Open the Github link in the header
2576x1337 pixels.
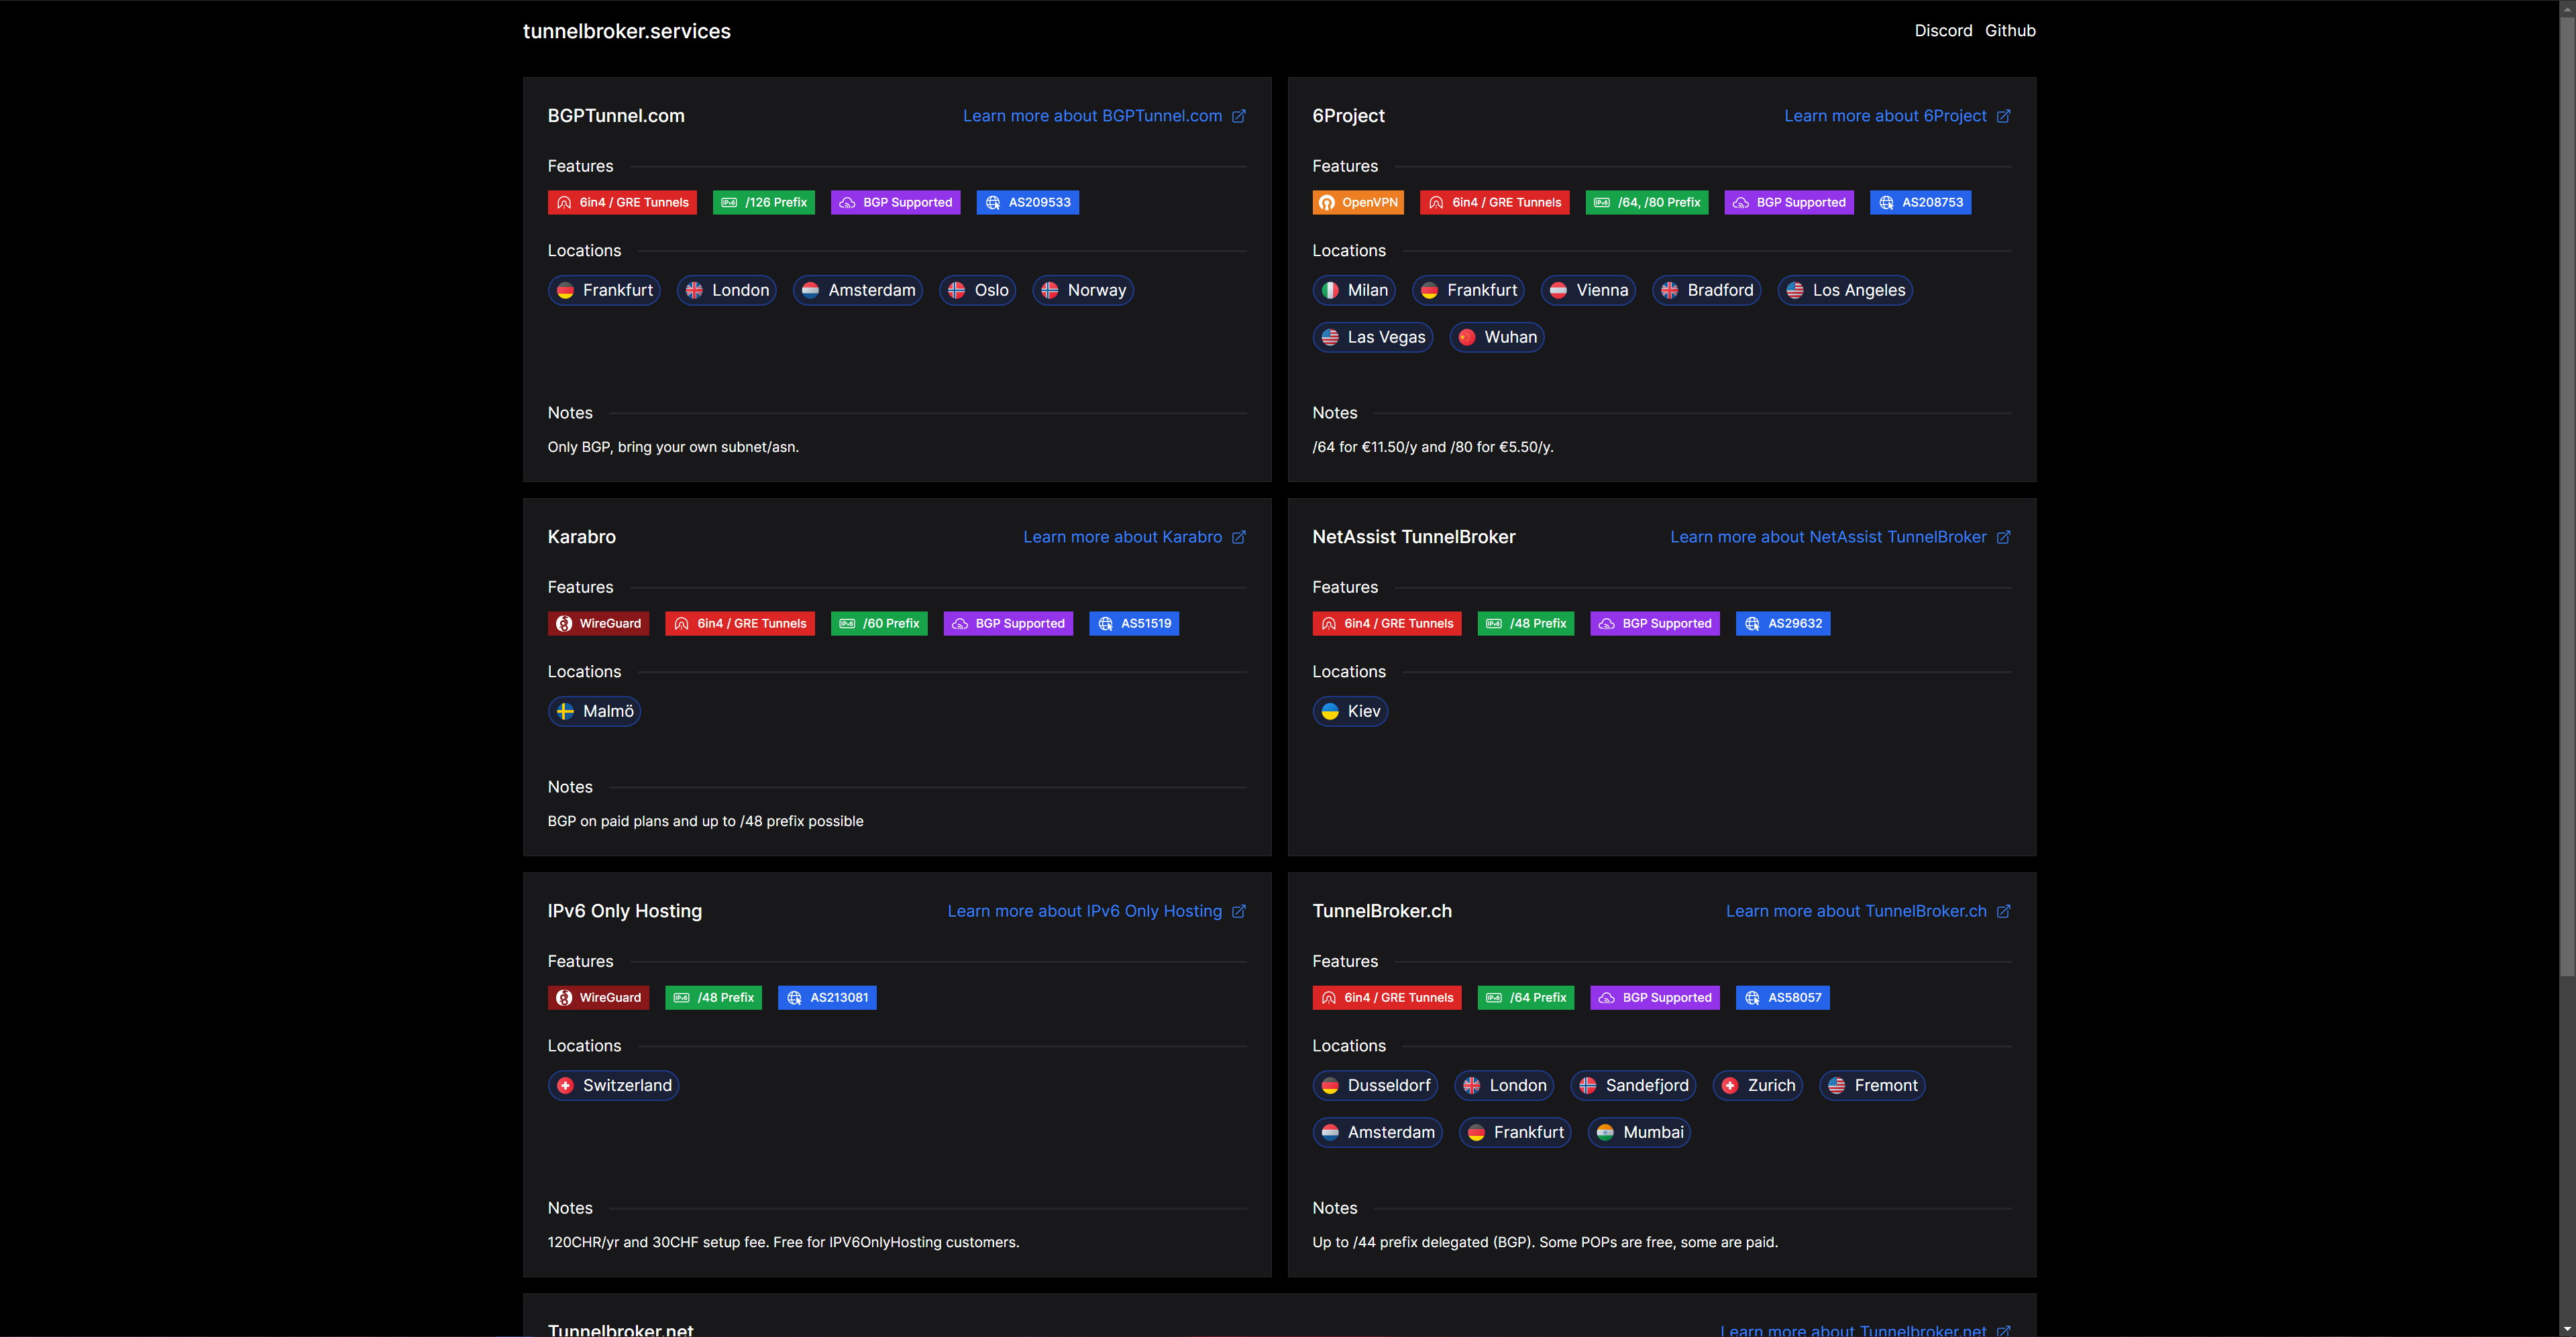click(x=2010, y=31)
